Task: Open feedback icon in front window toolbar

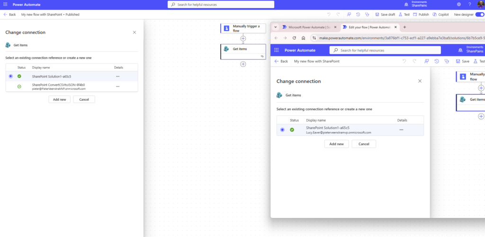Action: tap(427, 61)
